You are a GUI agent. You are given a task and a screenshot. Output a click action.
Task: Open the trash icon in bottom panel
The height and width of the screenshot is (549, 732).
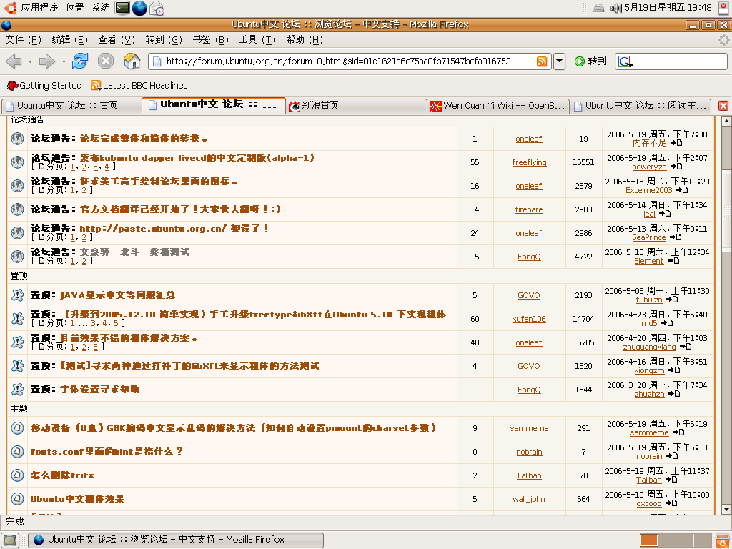click(723, 540)
